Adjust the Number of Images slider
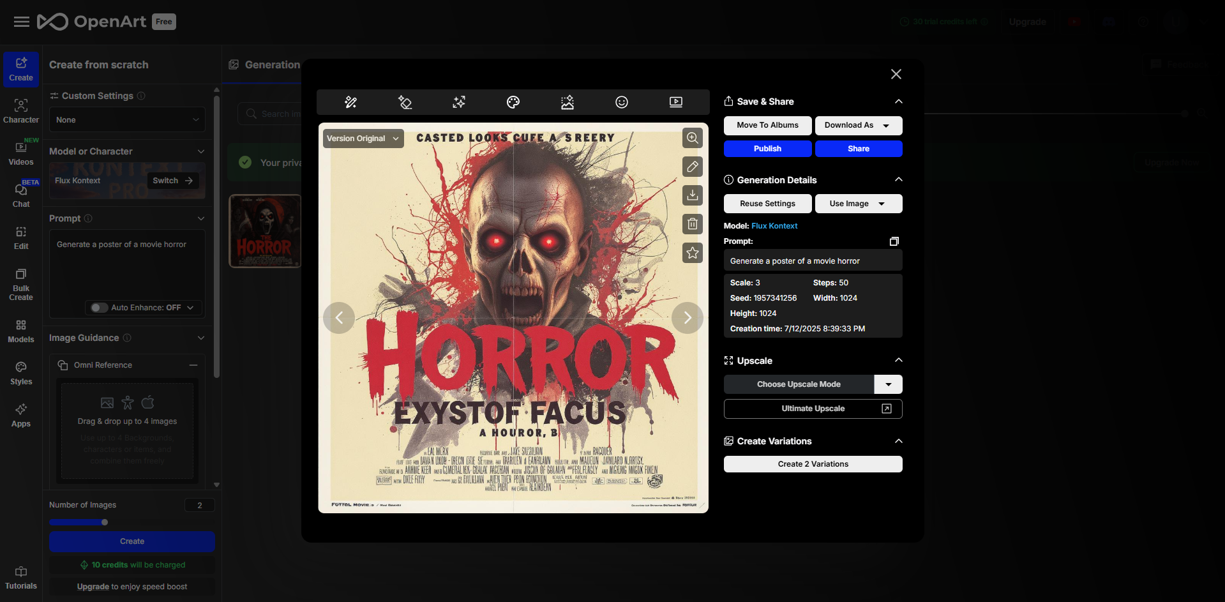The width and height of the screenshot is (1225, 602). click(x=104, y=522)
